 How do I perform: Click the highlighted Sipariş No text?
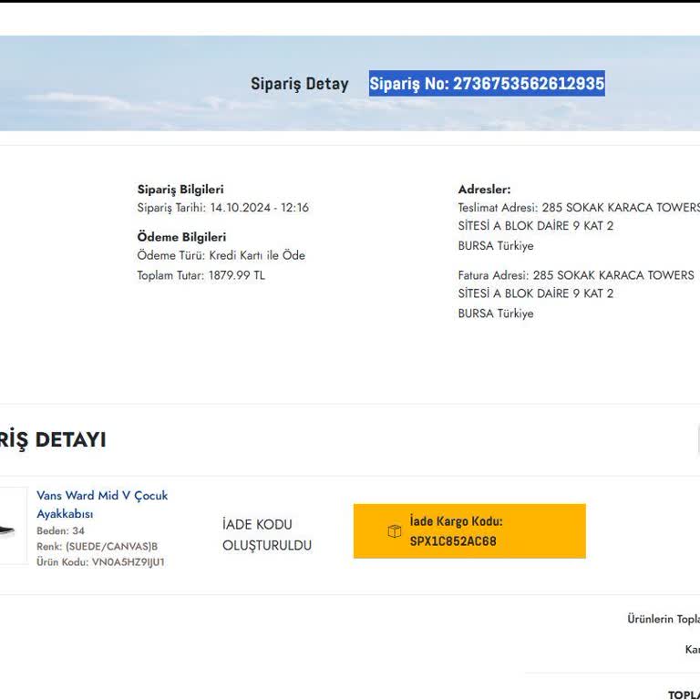pyautogui.click(x=486, y=84)
